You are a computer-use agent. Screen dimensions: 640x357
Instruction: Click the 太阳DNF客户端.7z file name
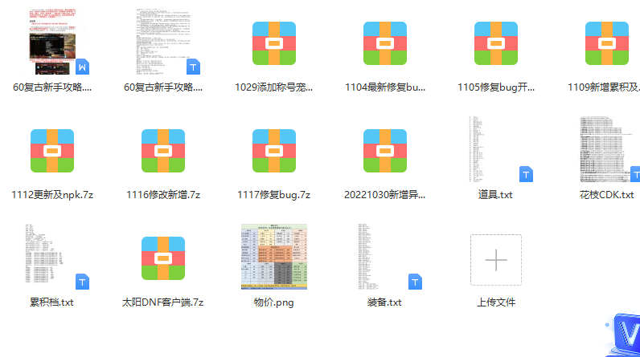163,302
